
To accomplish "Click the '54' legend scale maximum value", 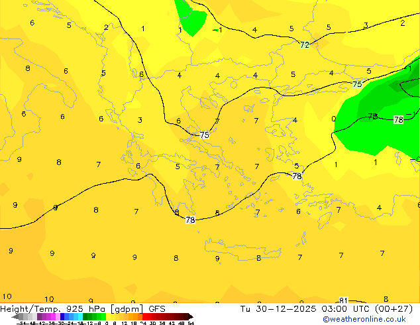I will pyautogui.click(x=191, y=323).
